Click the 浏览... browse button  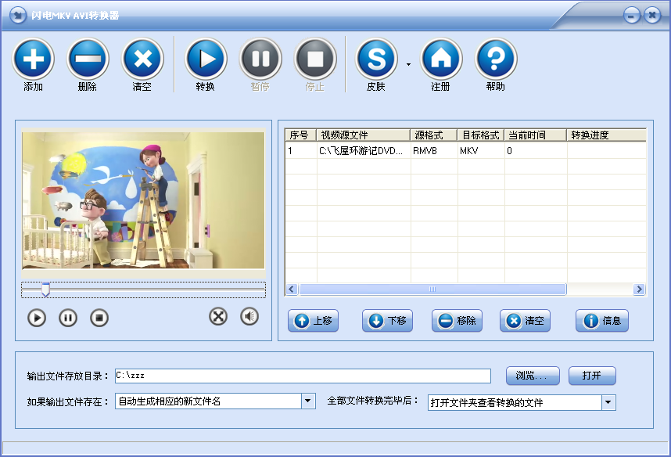[x=533, y=376]
